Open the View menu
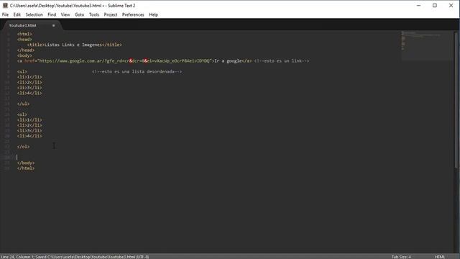This screenshot has width=460, height=259. click(x=65, y=14)
